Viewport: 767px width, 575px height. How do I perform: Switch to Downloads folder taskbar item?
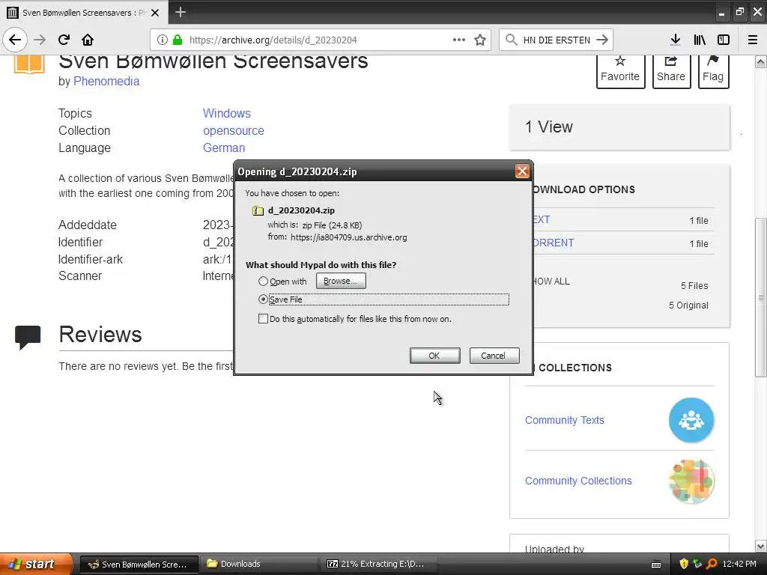pos(258,564)
